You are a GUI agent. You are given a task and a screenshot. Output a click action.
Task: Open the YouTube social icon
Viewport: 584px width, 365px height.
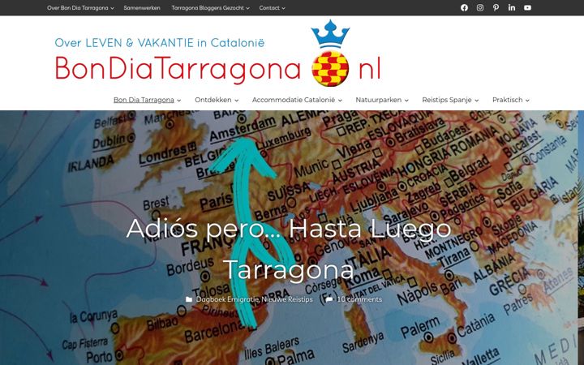[527, 8]
